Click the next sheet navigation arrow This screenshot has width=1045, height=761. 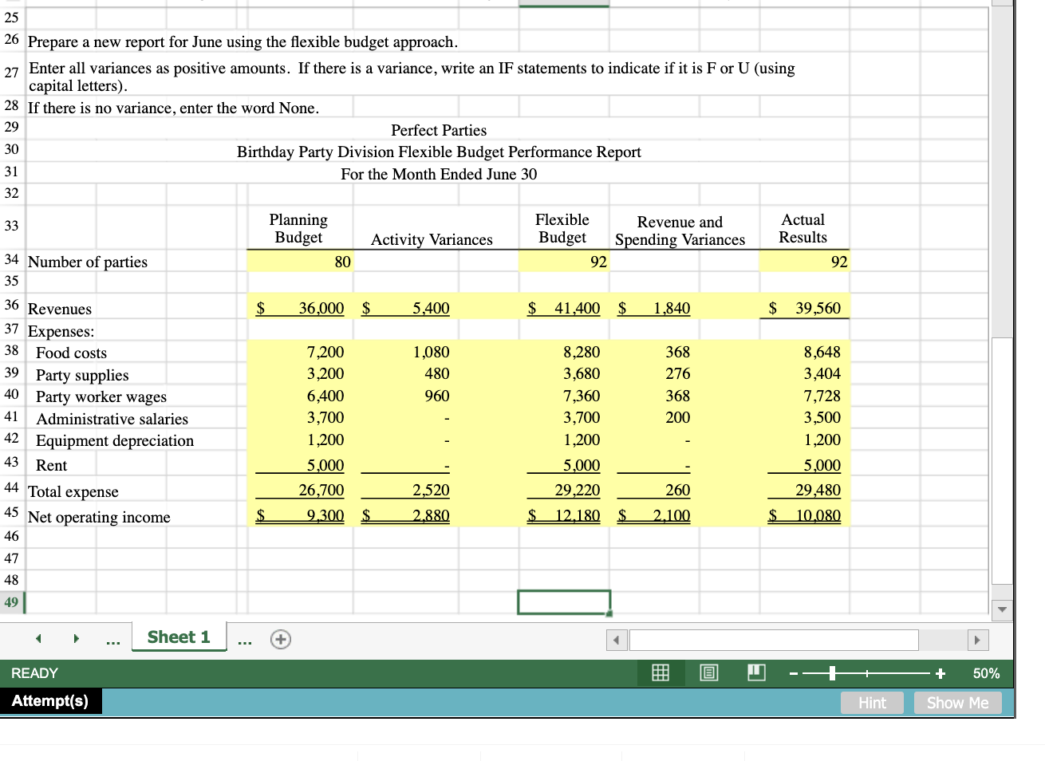[76, 638]
